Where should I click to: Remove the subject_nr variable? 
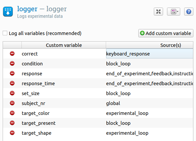(12, 103)
